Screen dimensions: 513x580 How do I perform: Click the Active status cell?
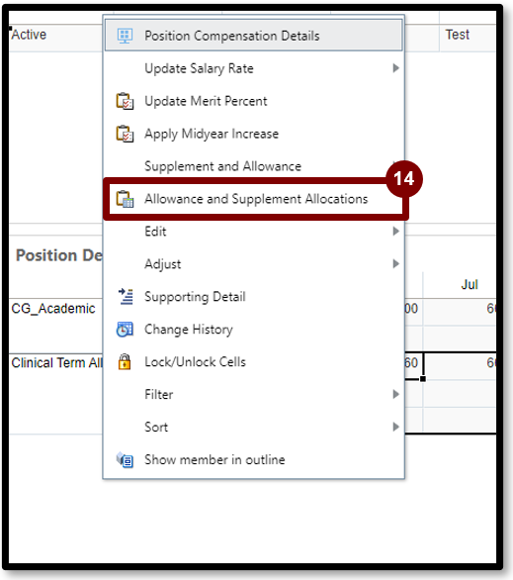point(29,35)
